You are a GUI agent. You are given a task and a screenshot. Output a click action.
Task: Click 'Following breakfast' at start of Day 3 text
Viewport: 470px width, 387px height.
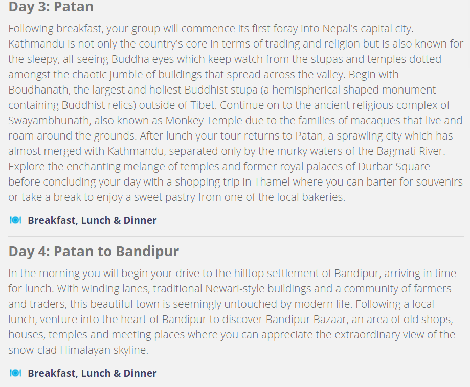coord(56,29)
